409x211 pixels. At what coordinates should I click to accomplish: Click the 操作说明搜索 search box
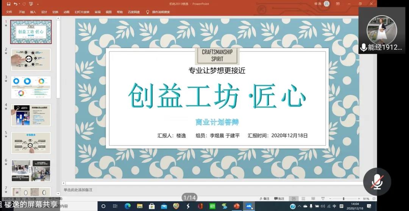pyautogui.click(x=161, y=12)
